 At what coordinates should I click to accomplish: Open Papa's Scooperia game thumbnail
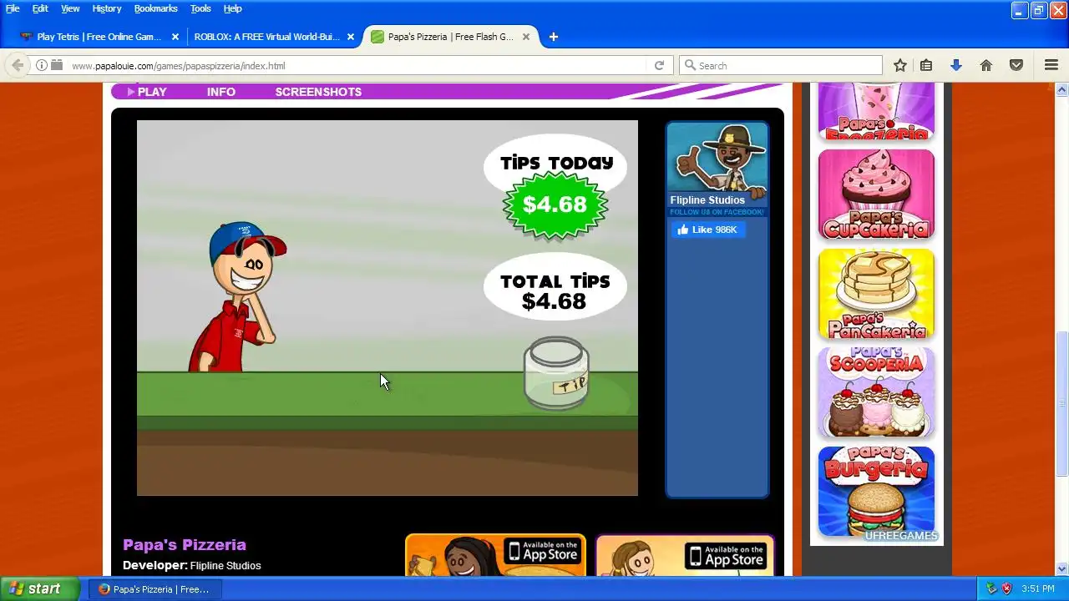point(876,393)
